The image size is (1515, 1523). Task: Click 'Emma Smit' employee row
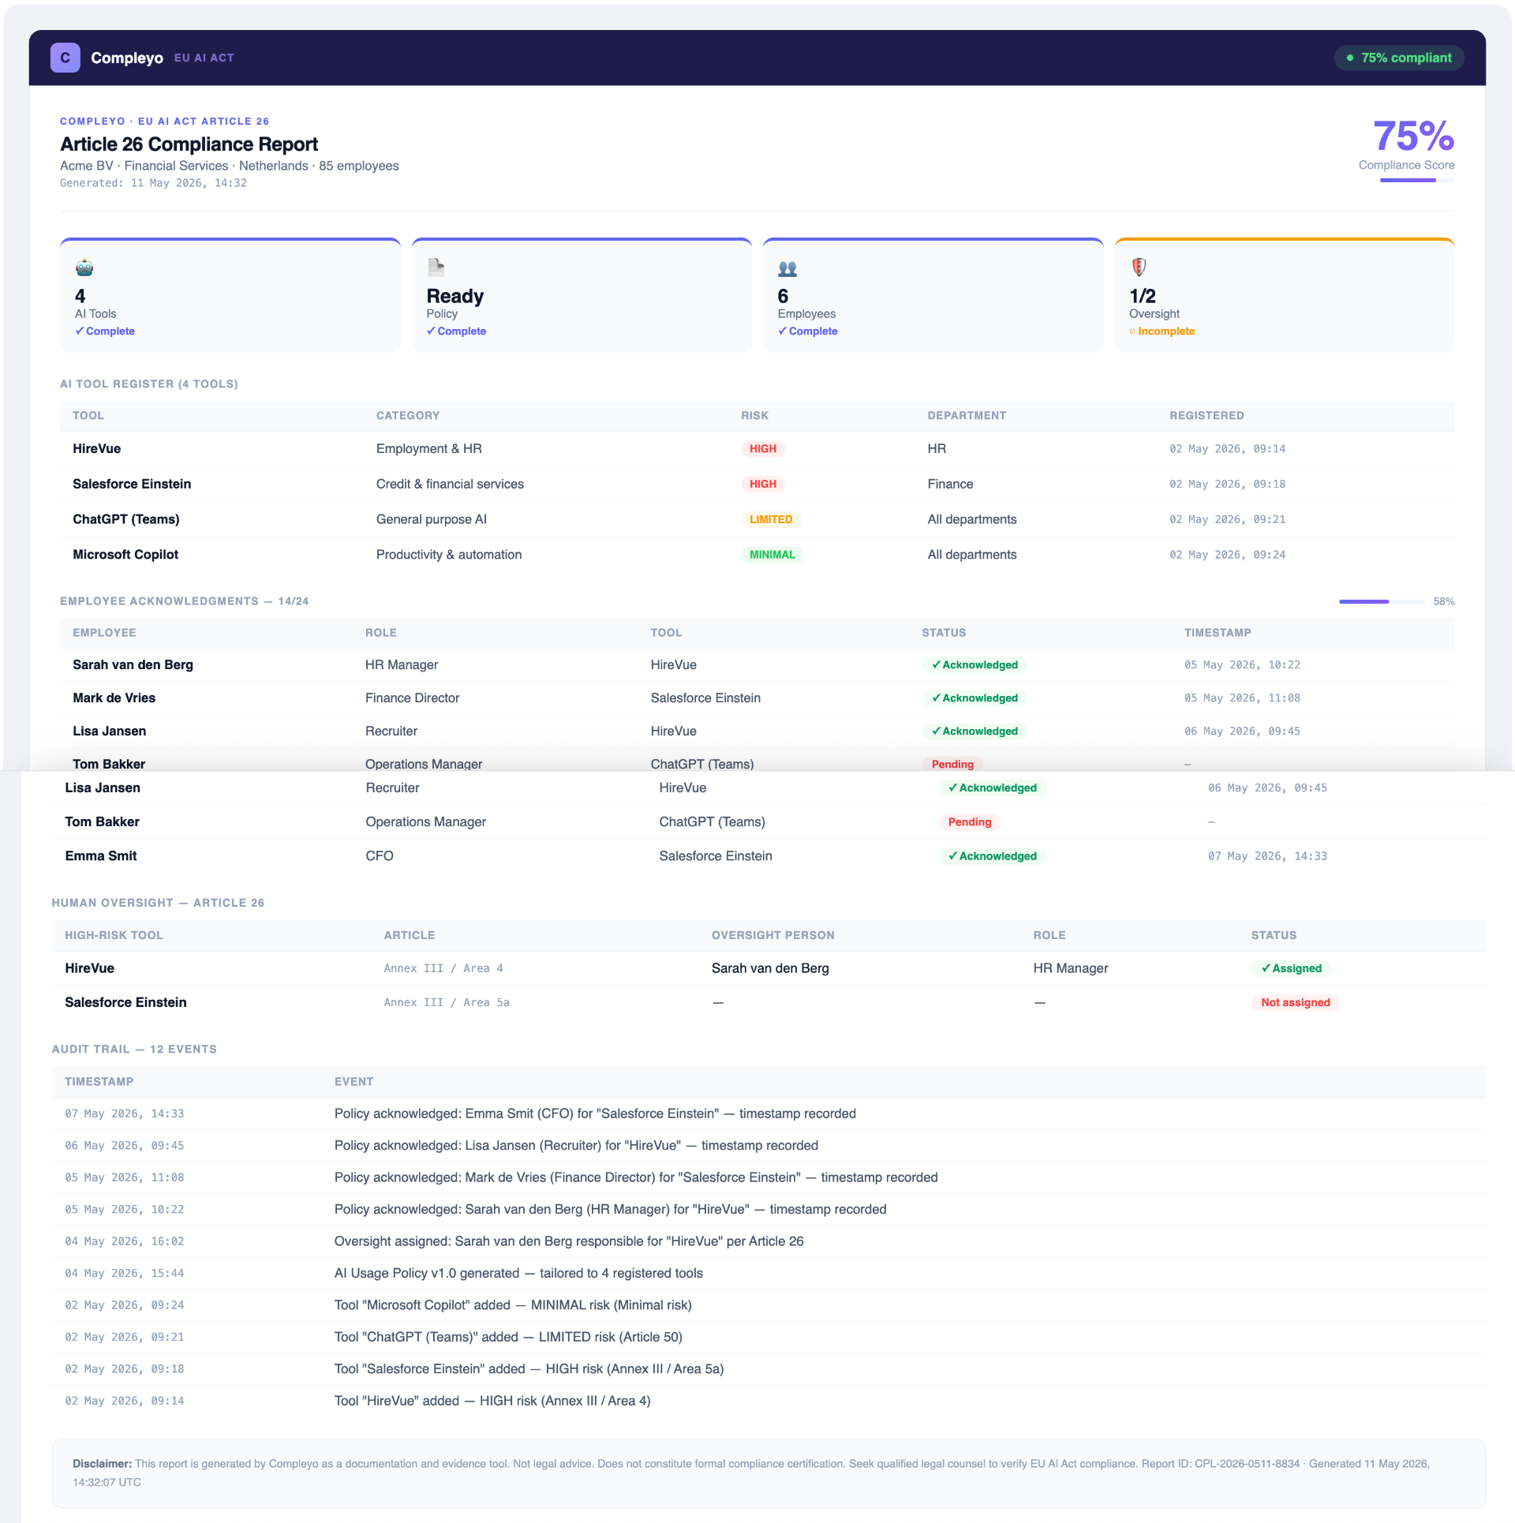769,856
